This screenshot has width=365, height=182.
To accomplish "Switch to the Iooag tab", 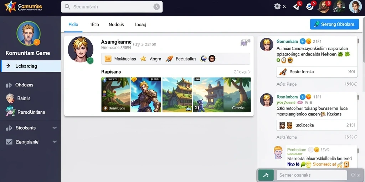I will click(140, 25).
